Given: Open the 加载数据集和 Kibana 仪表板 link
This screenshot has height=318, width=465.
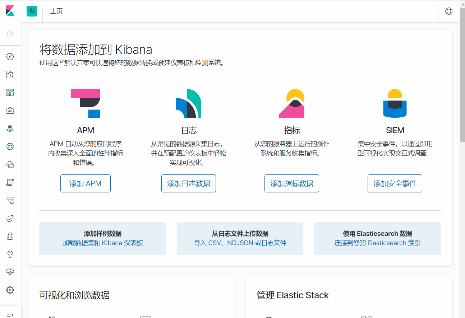Looking at the screenshot, I should 102,243.
